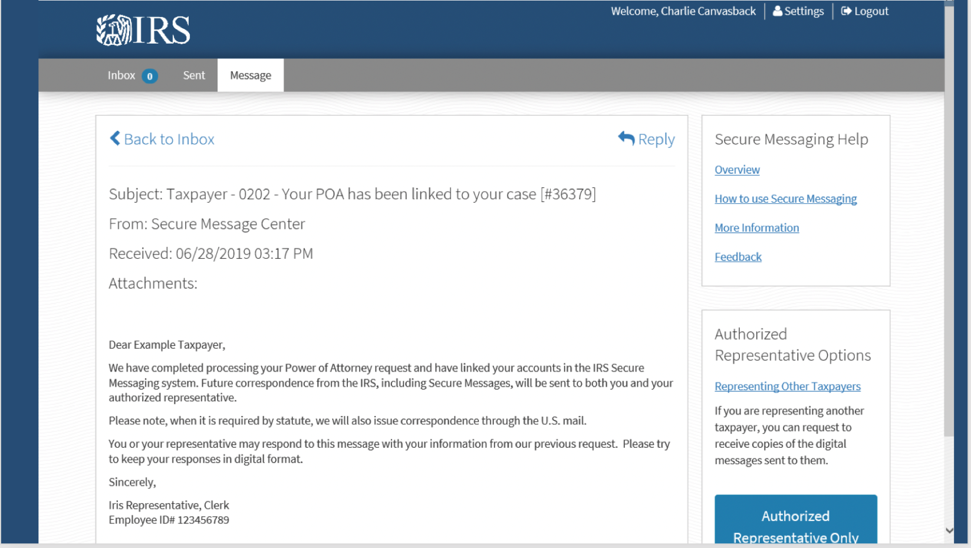Open Settings via the person icon

(x=777, y=11)
